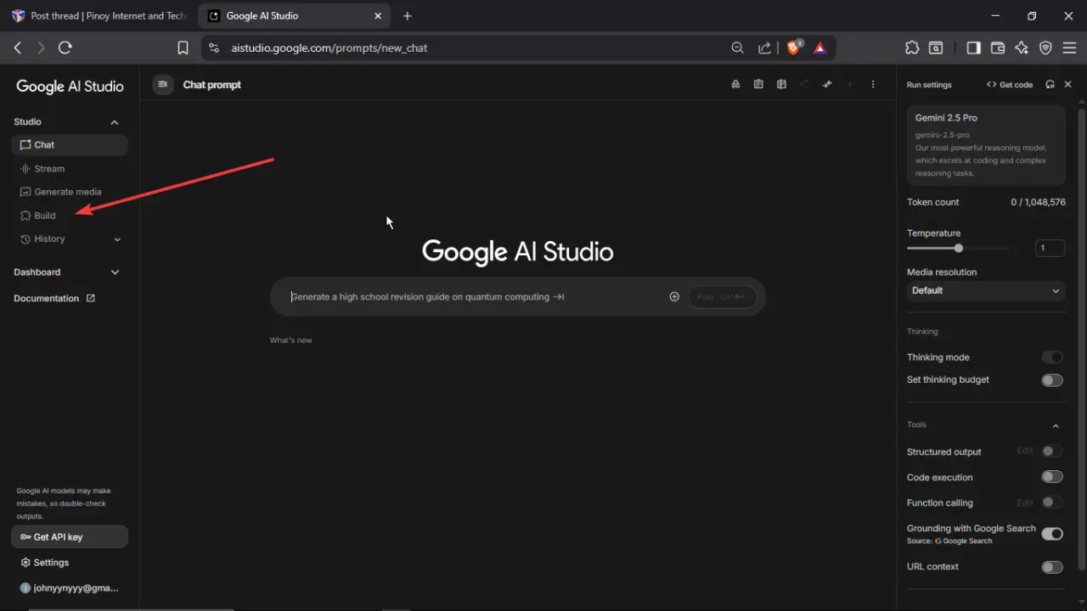
Task: Click the Brave Rewards triangle icon
Action: [x=819, y=48]
